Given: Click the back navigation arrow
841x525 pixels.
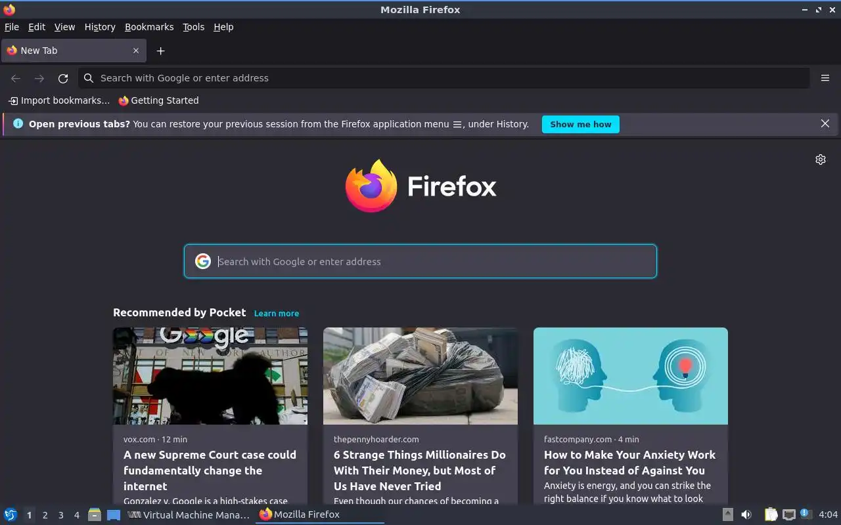Looking at the screenshot, I should point(16,78).
